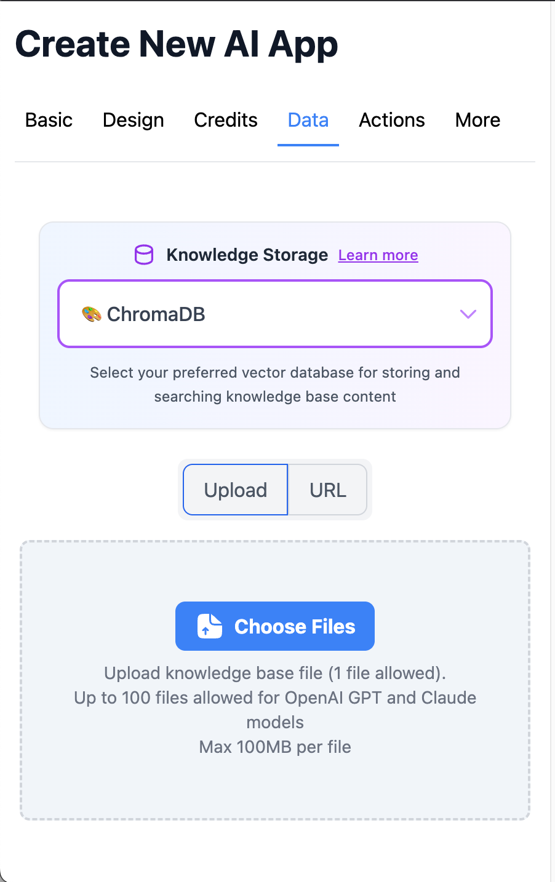Click the Create New AI App title
Viewport: 555px width, 882px height.
point(177,44)
